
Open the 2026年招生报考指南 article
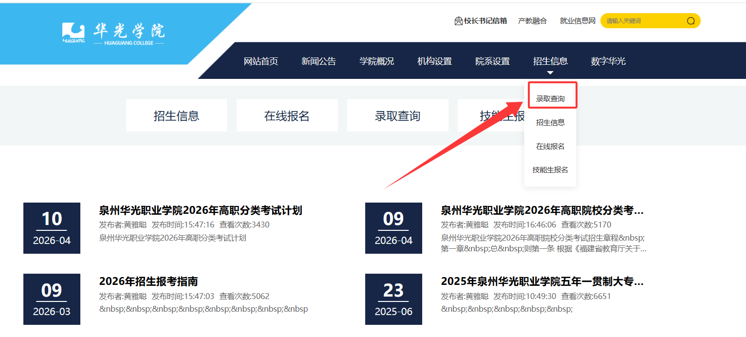click(149, 281)
